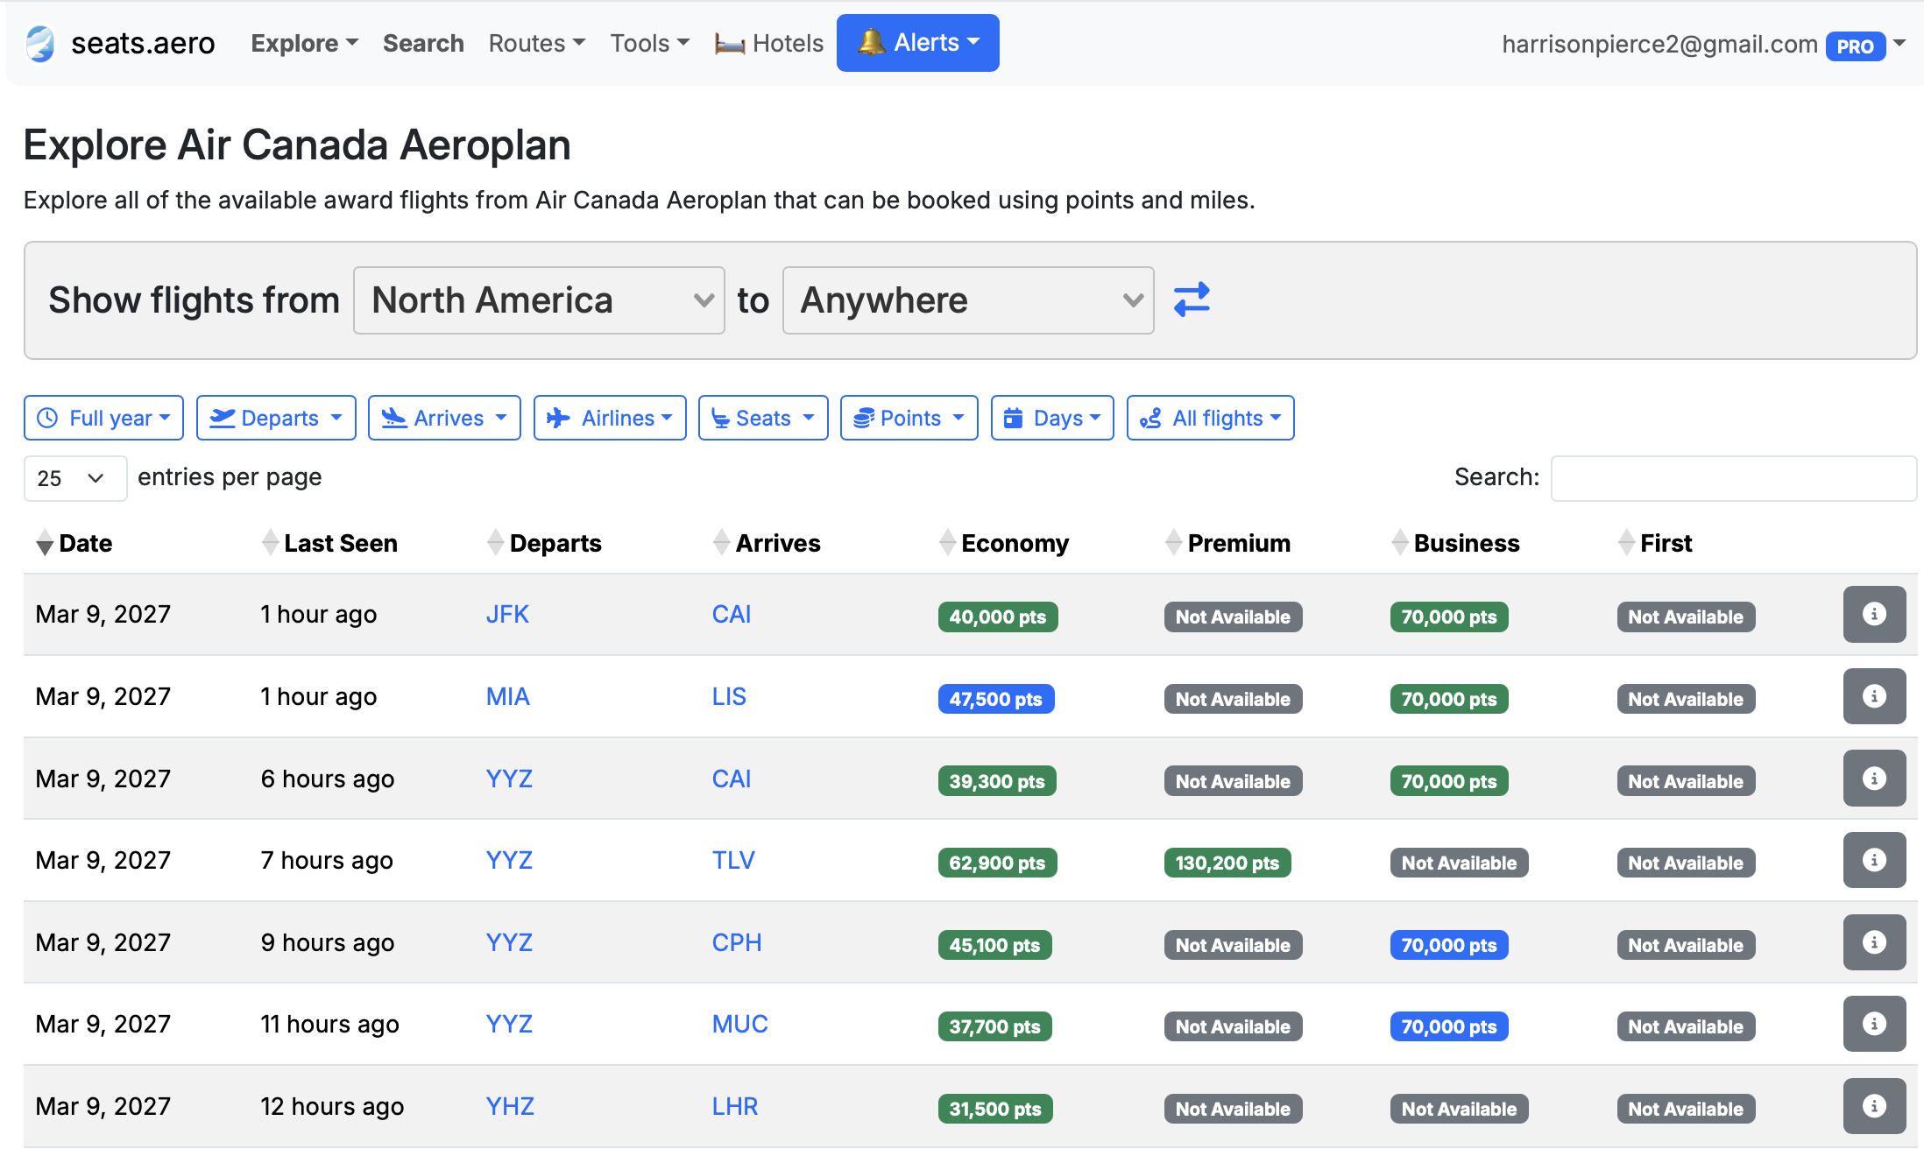
Task: Focus the table Search field
Action: coord(1734,478)
